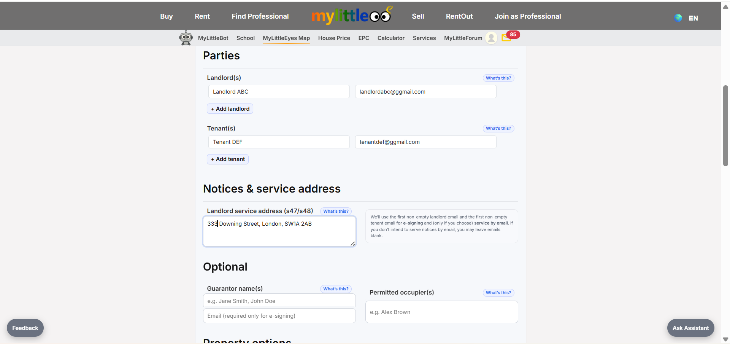The width and height of the screenshot is (730, 344).
Task: Click the + Add landlord button
Action: (230, 108)
